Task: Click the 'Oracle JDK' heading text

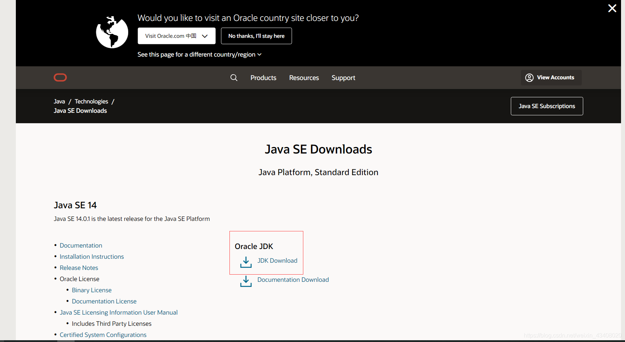Action: [254, 246]
